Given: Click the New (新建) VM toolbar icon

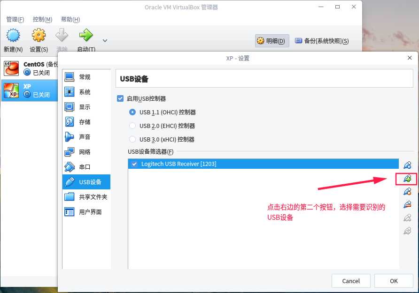Looking at the screenshot, I should click(13, 36).
